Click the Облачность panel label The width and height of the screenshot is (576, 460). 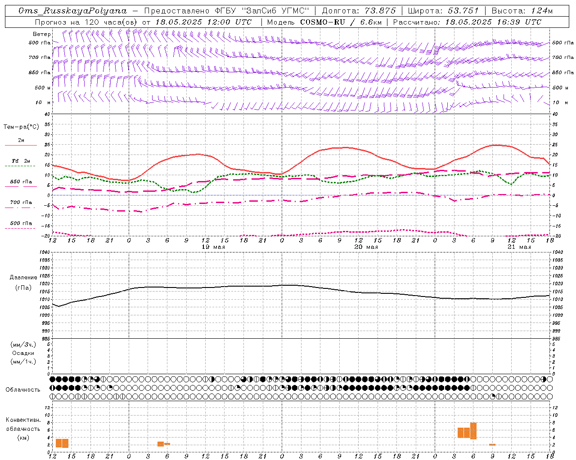click(23, 390)
